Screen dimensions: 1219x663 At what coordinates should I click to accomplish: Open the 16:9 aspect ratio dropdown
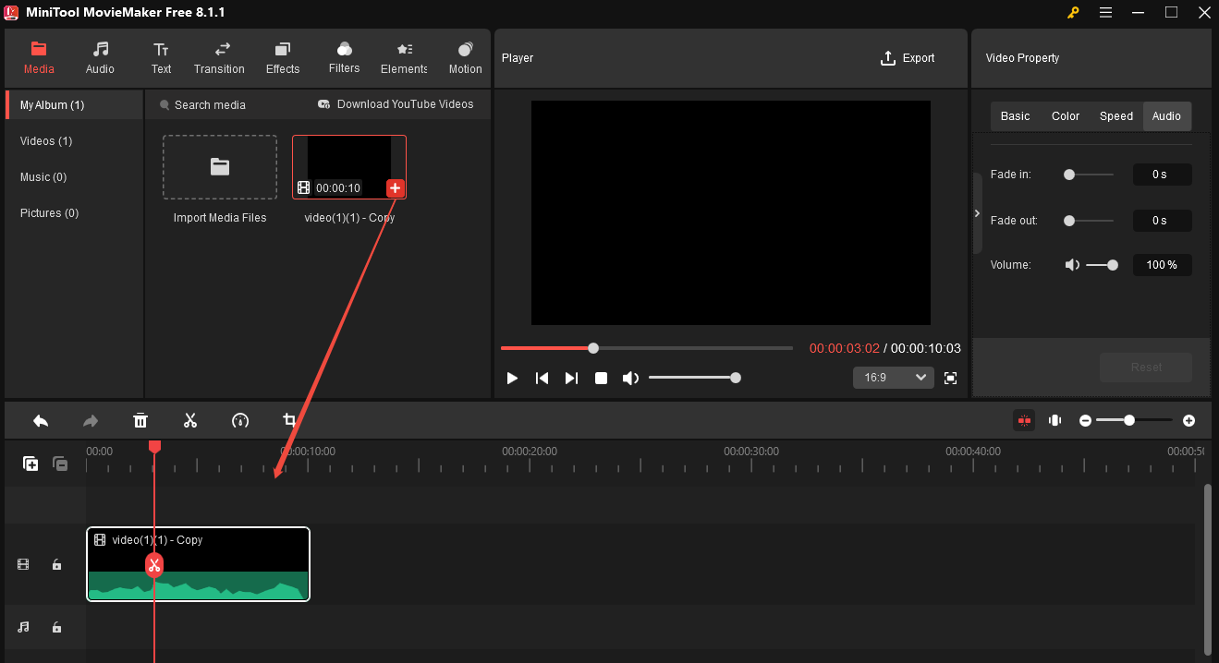point(893,378)
